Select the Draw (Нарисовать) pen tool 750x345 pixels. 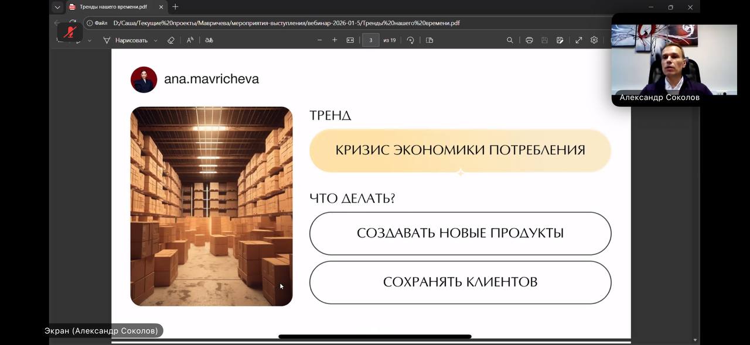(125, 40)
